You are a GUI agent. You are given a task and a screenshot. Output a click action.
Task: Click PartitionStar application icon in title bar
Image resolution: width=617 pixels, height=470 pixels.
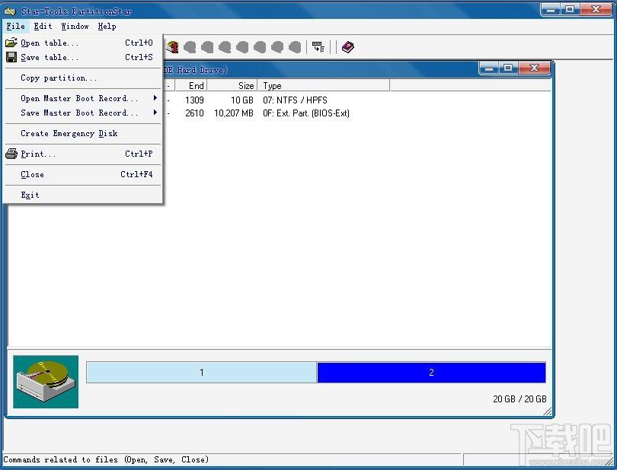click(x=10, y=11)
